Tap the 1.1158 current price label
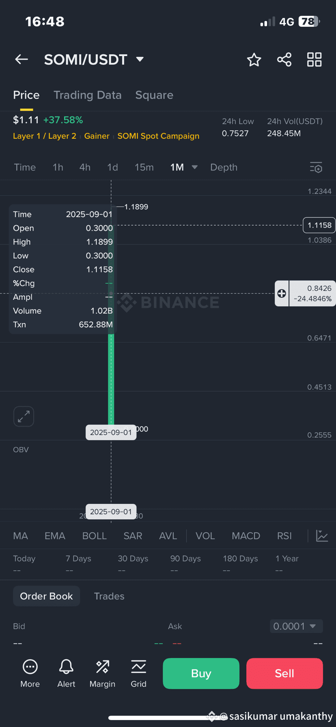 [x=319, y=225]
